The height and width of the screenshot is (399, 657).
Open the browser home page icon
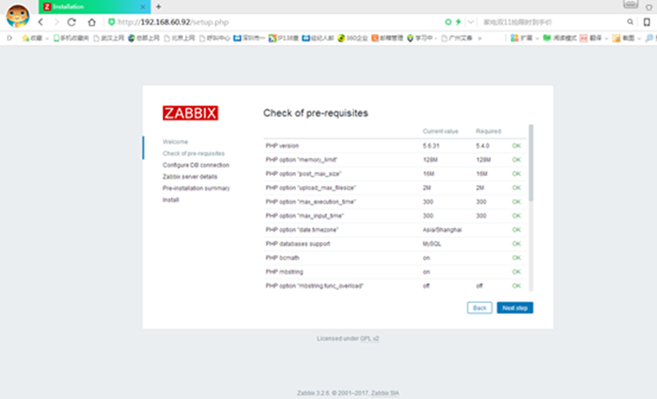[x=92, y=22]
